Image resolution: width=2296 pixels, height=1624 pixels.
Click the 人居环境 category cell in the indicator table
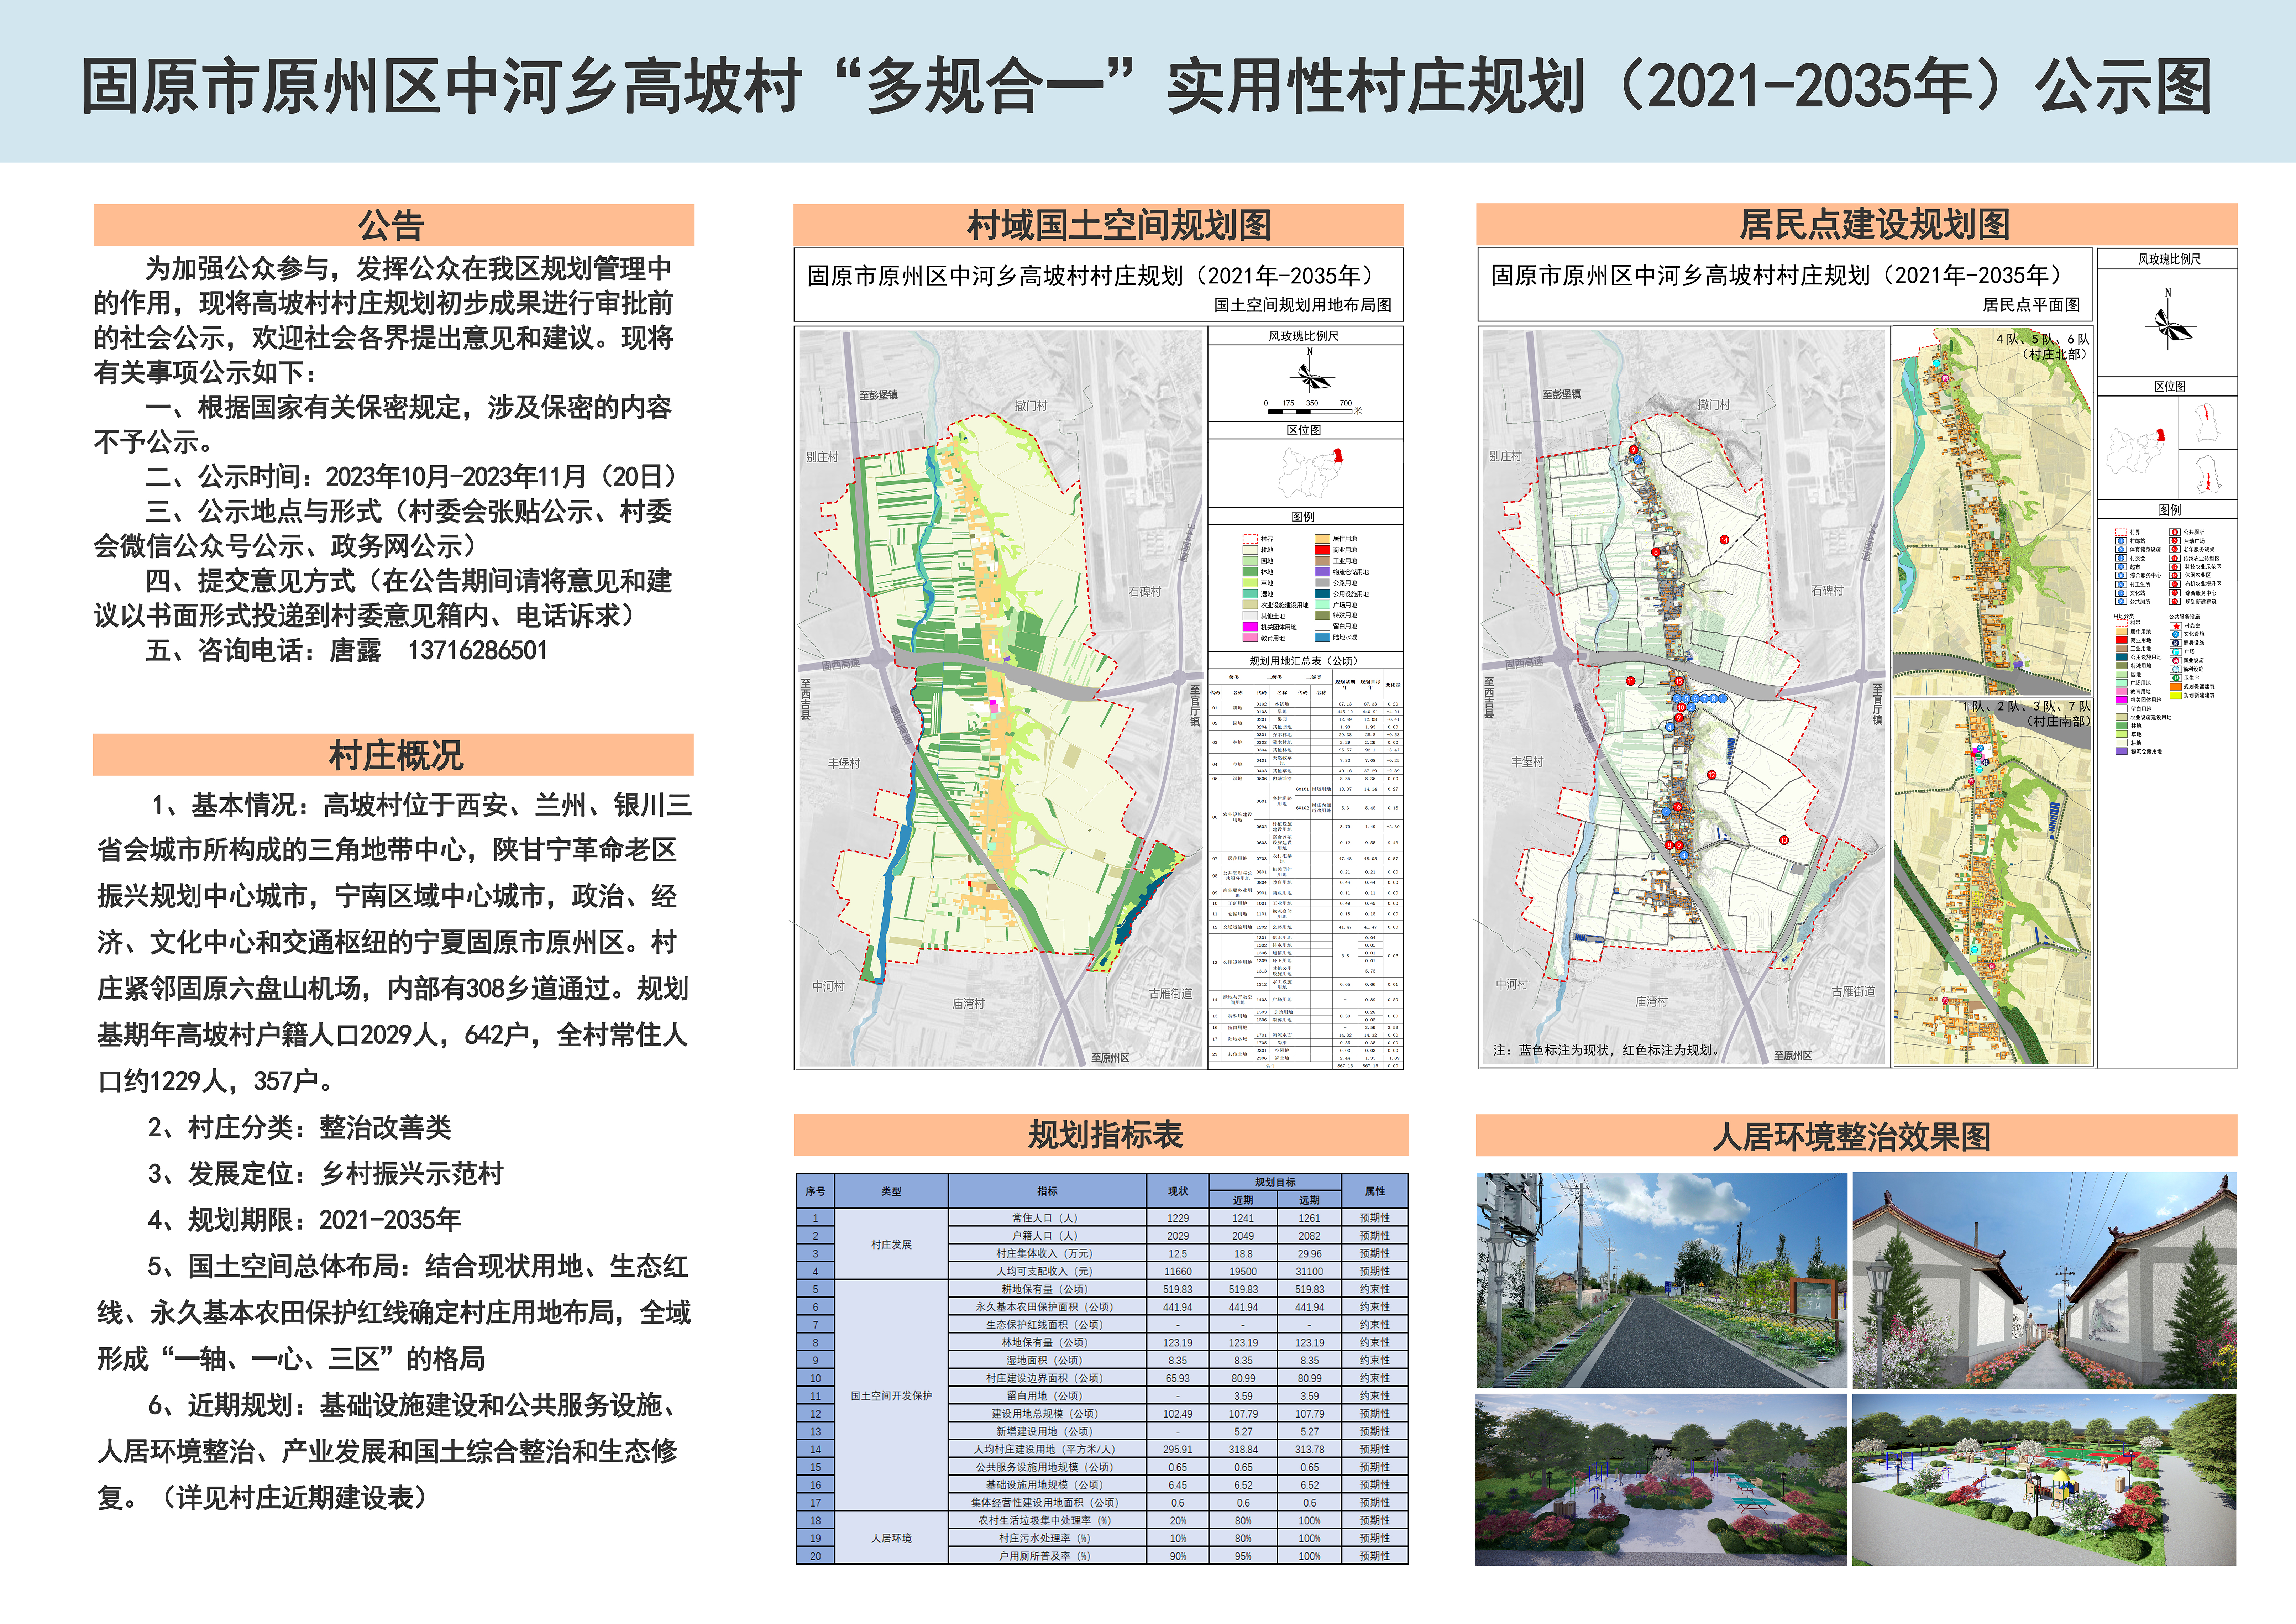tap(891, 1538)
